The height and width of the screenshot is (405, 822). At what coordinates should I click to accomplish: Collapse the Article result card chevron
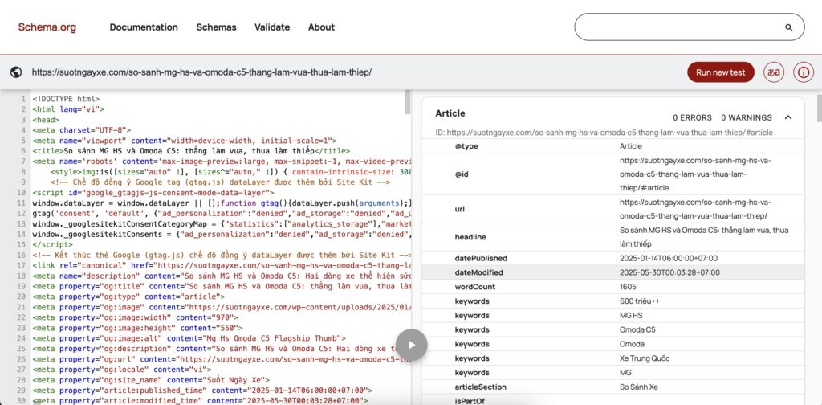[788, 117]
